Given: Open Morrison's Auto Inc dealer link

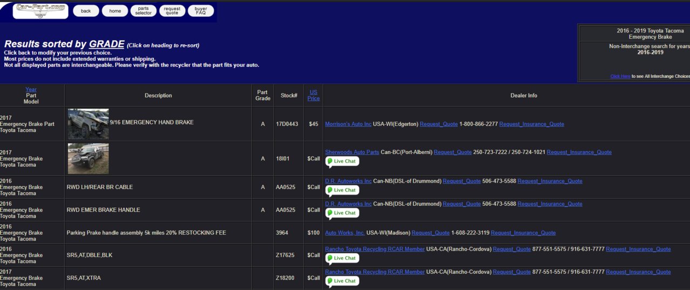Looking at the screenshot, I should [348, 124].
